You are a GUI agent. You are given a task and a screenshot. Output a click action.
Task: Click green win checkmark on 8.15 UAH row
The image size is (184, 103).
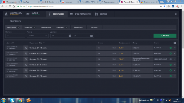(170, 48)
